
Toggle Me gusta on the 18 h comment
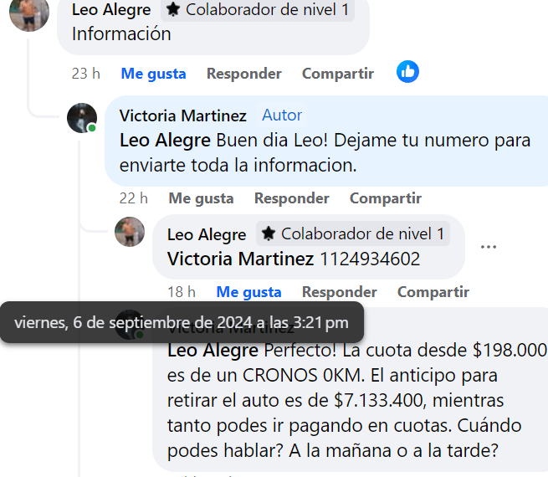pyautogui.click(x=248, y=292)
